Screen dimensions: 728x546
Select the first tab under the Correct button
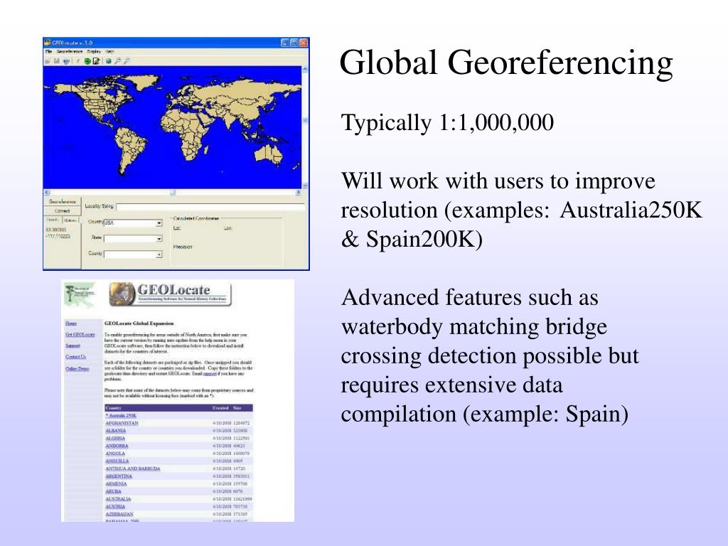[x=53, y=220]
